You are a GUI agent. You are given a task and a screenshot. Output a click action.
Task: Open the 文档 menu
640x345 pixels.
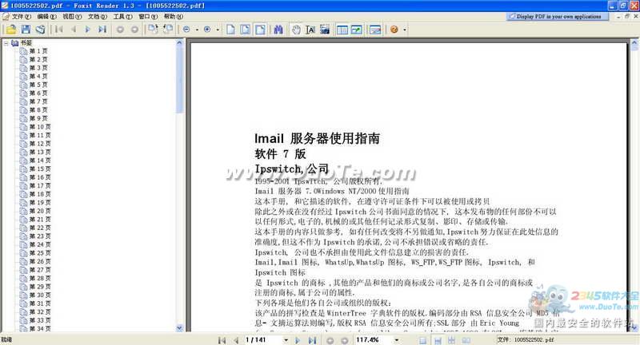[x=98, y=16]
